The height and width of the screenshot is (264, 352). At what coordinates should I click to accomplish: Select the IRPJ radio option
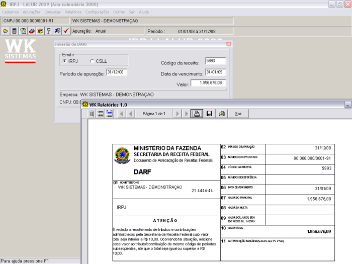(x=64, y=61)
